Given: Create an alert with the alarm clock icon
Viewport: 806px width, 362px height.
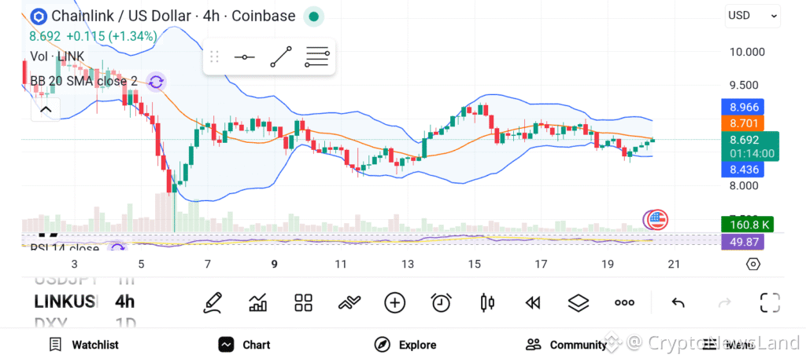Looking at the screenshot, I should click(x=441, y=302).
